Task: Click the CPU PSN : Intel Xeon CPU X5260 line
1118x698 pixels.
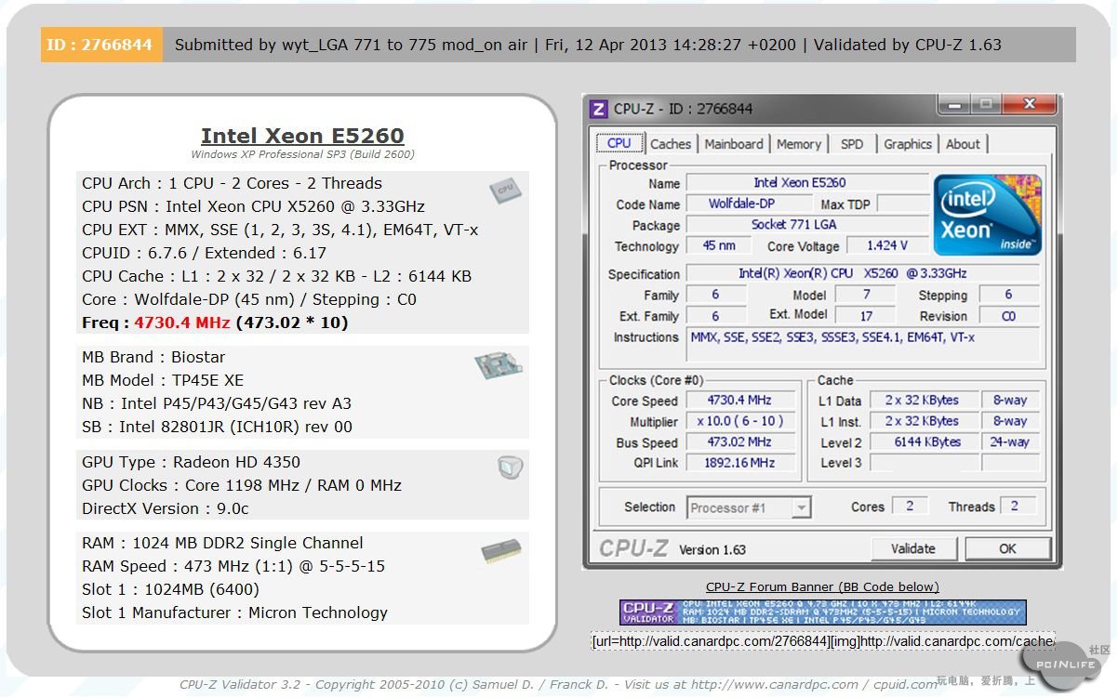Action: (253, 206)
